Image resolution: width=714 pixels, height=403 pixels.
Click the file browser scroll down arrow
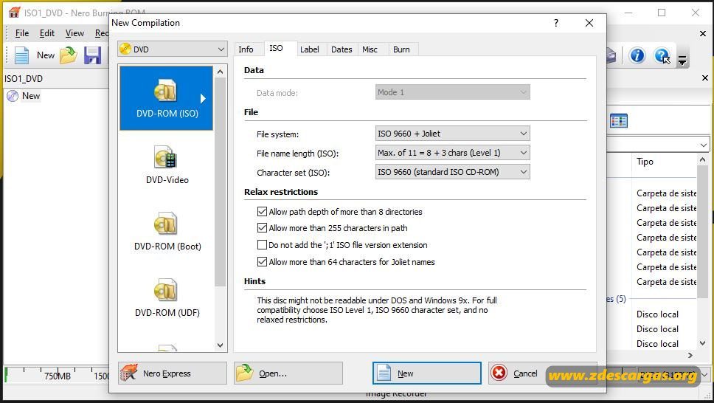tap(703, 342)
